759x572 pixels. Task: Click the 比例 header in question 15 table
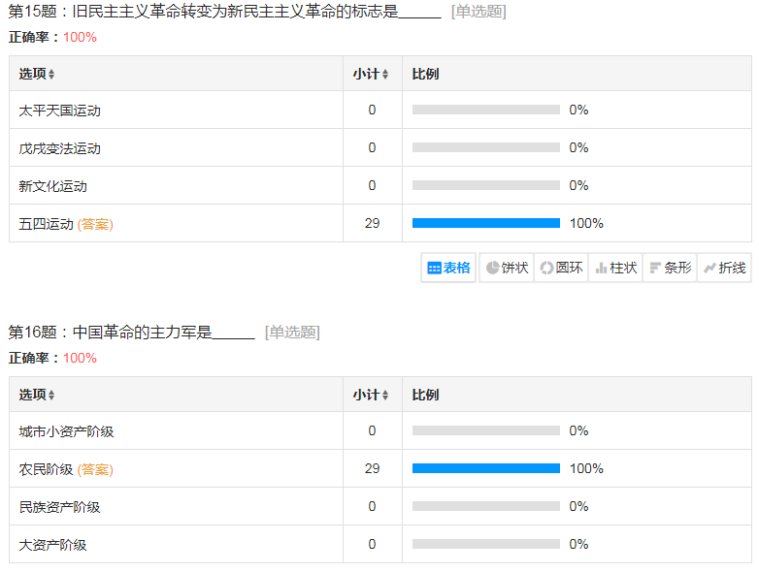(425, 74)
